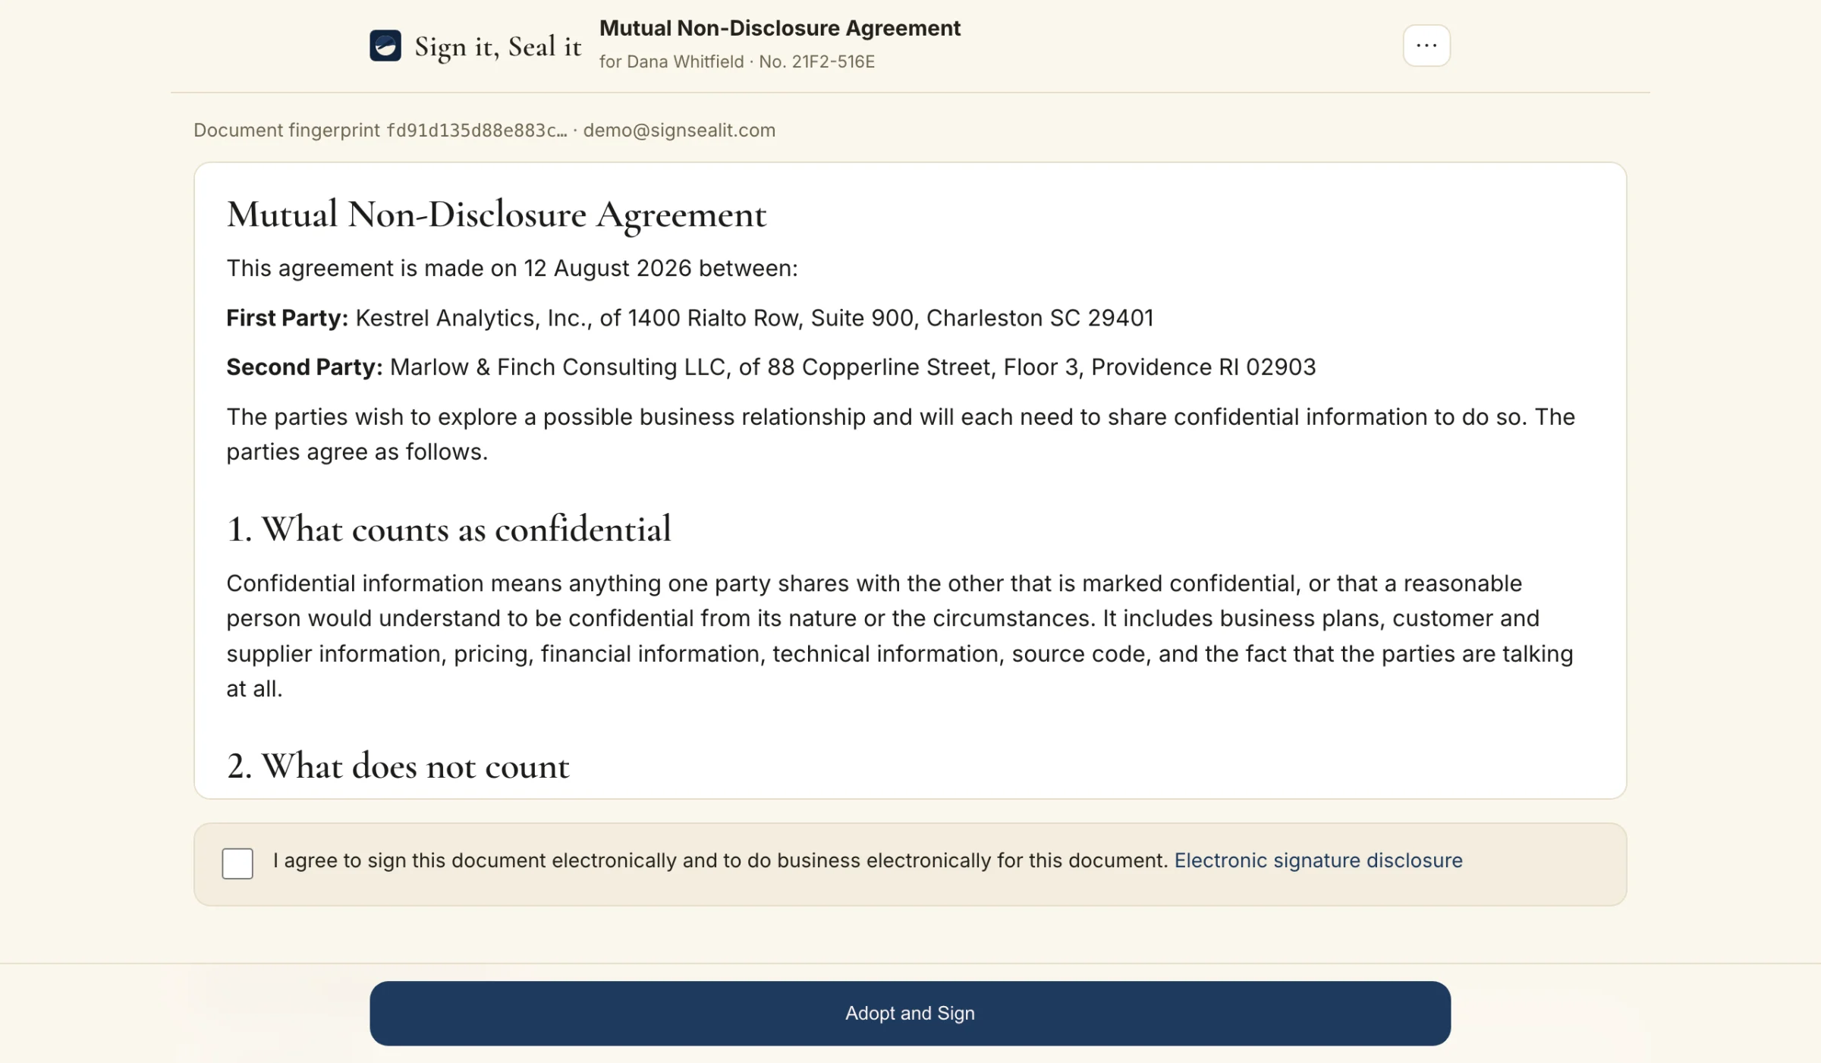Click the Sign it, Seal it logo icon
Screen dimensions: 1821x1063
[385, 46]
